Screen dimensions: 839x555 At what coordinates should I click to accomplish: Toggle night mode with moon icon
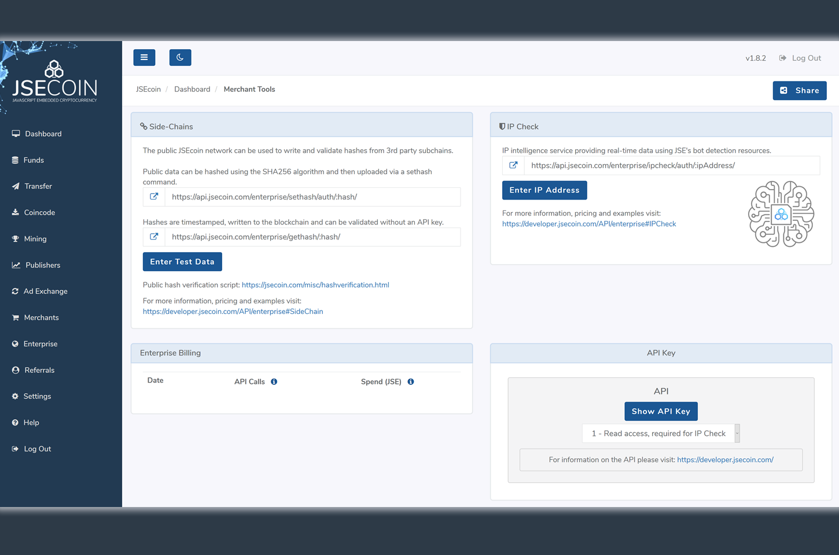(x=180, y=57)
